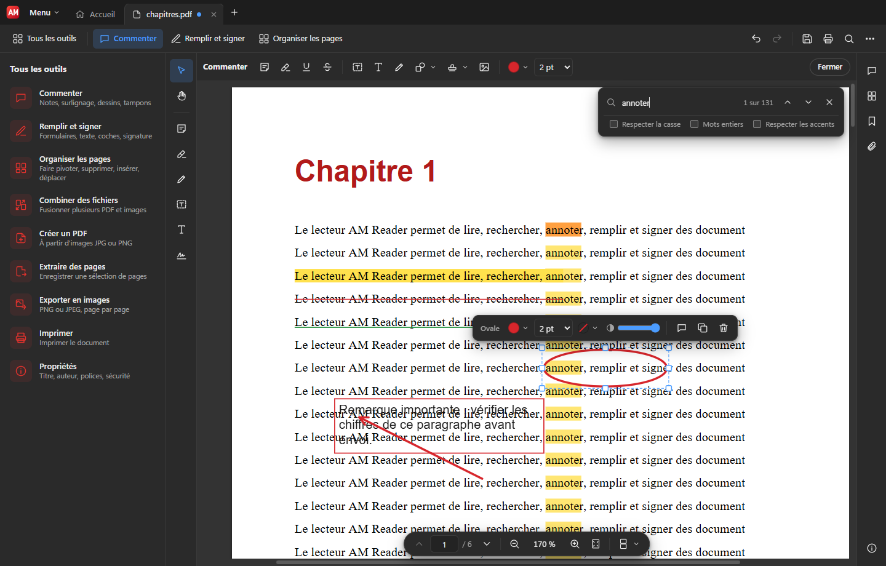Open the 2 pt thickness dropdown in Commenter toolbar

[554, 67]
